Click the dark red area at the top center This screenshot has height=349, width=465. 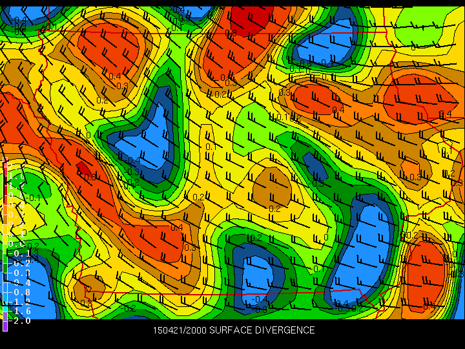pyautogui.click(x=251, y=18)
